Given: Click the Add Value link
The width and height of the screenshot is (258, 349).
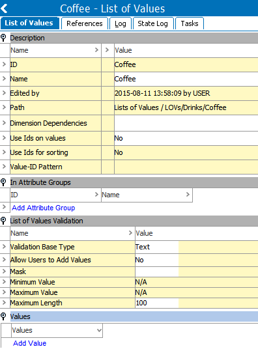Looking at the screenshot, I should [x=29, y=343].
